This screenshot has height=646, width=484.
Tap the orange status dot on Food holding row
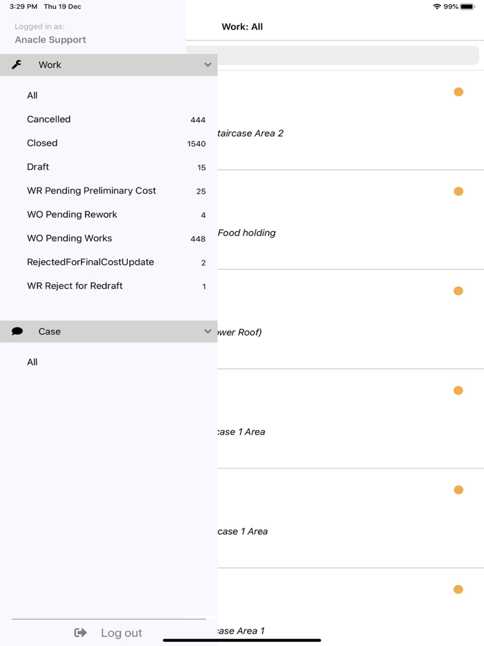coord(458,192)
